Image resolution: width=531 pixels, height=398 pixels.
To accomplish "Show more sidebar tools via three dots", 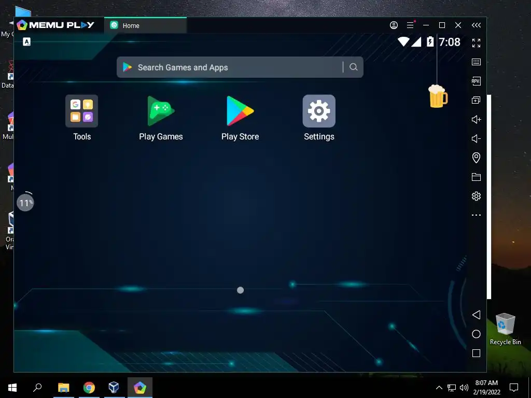I will [x=476, y=215].
